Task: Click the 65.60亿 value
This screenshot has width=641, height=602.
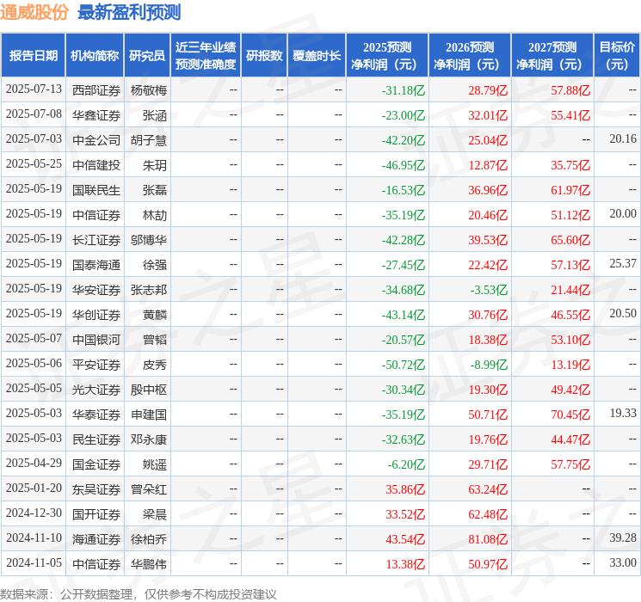Action: 570,240
